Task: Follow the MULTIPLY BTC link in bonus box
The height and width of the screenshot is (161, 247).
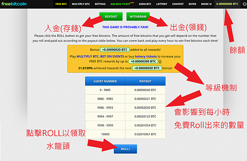Action: pos(88,57)
